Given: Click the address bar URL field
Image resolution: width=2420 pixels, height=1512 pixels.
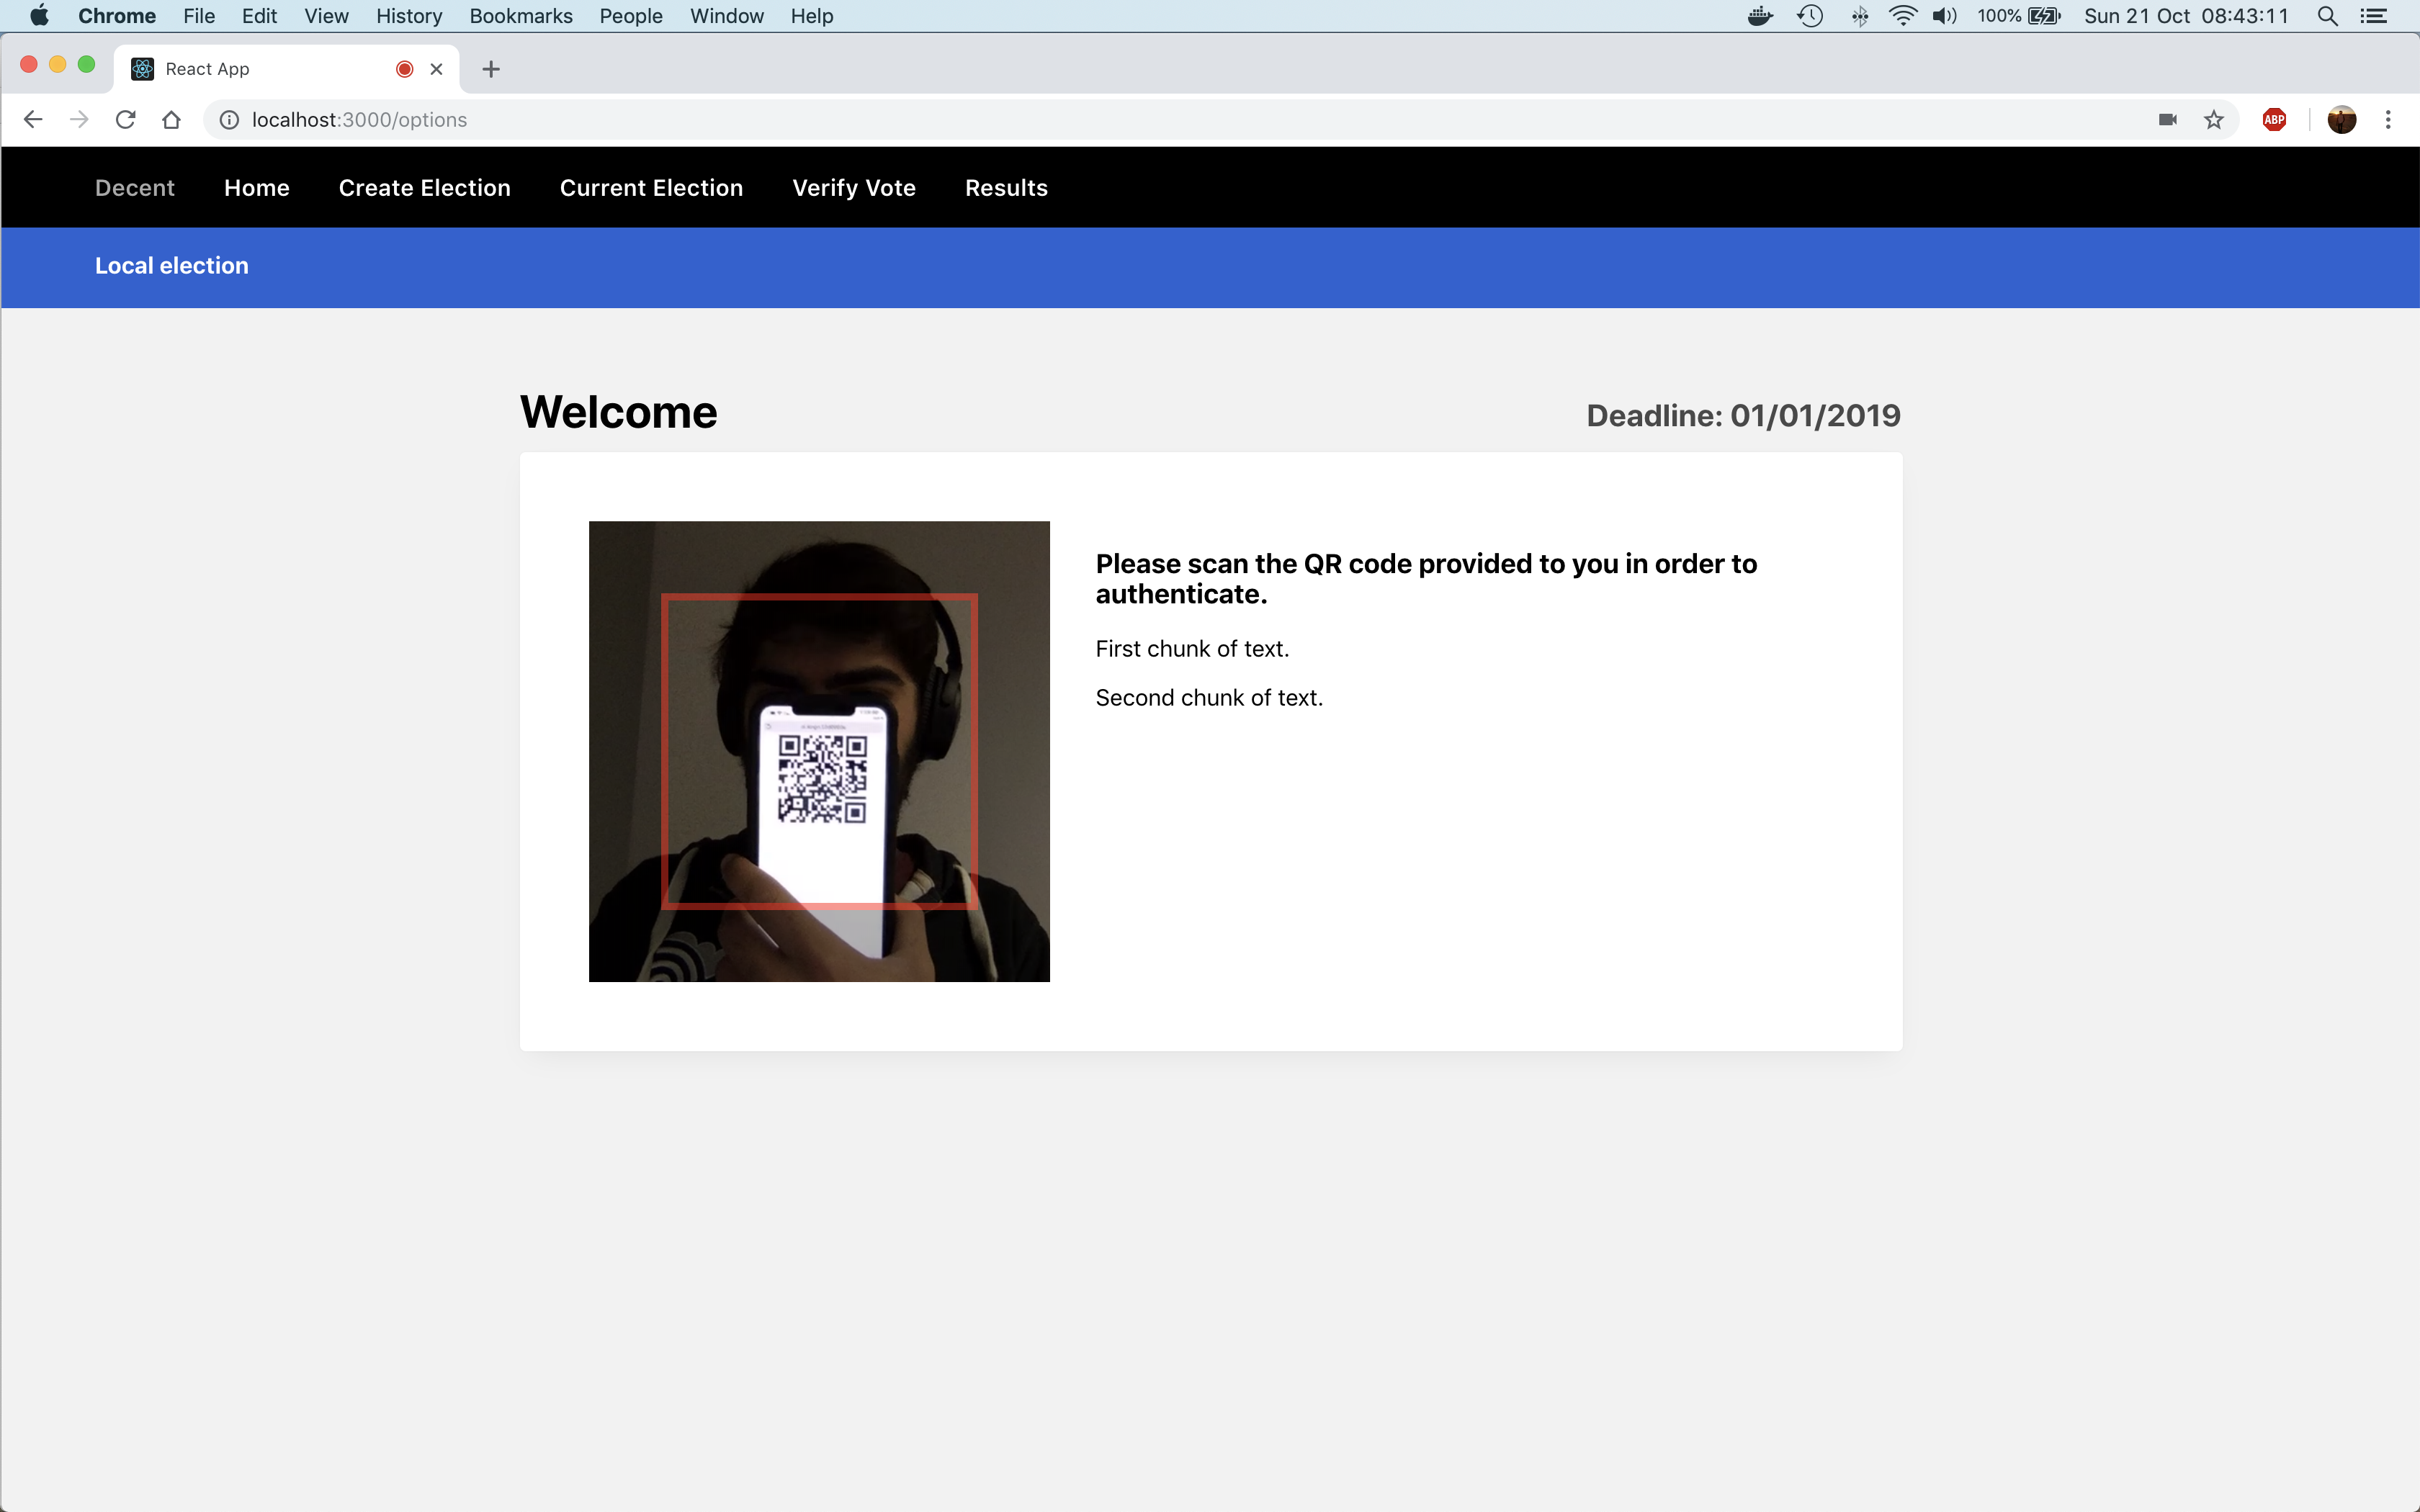Looking at the screenshot, I should [x=1100, y=120].
